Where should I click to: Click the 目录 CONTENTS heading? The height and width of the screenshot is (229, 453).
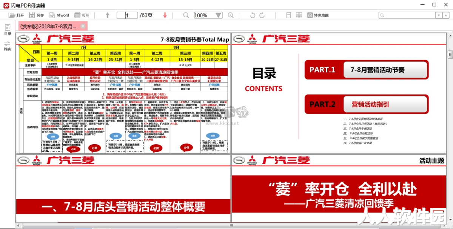click(263, 79)
